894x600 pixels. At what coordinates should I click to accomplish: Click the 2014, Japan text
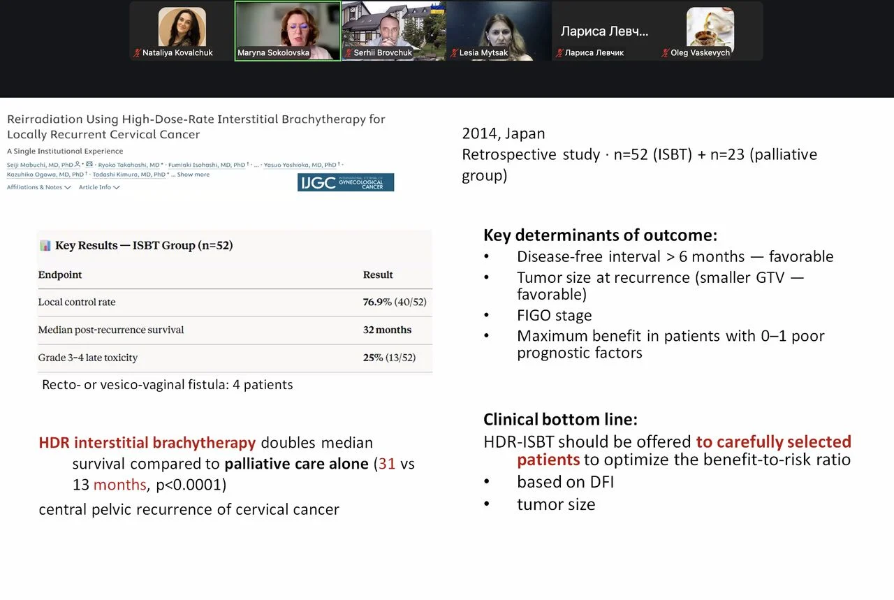click(x=504, y=133)
